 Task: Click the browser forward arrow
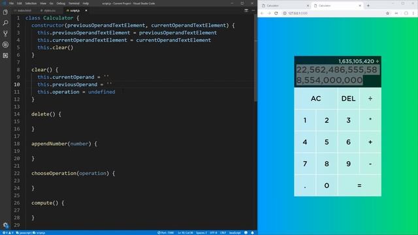269,13
